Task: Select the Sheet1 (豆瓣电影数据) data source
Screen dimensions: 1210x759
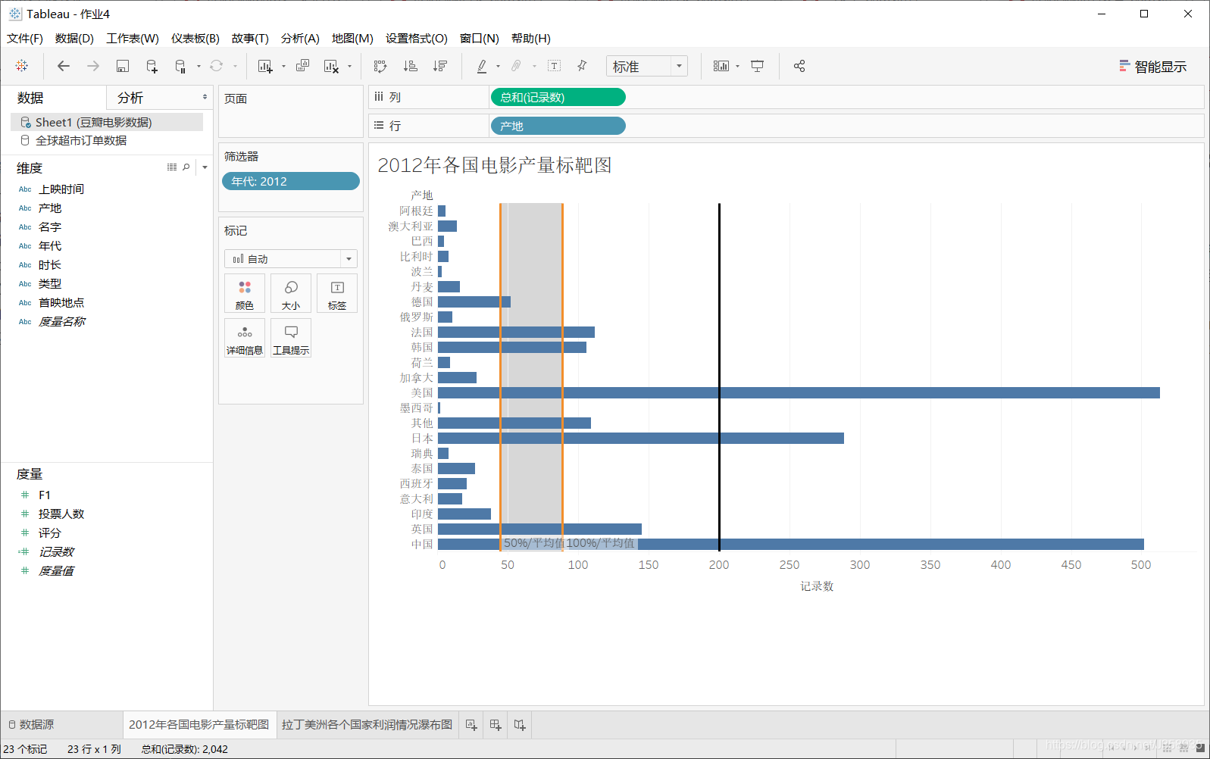Action: [107, 122]
